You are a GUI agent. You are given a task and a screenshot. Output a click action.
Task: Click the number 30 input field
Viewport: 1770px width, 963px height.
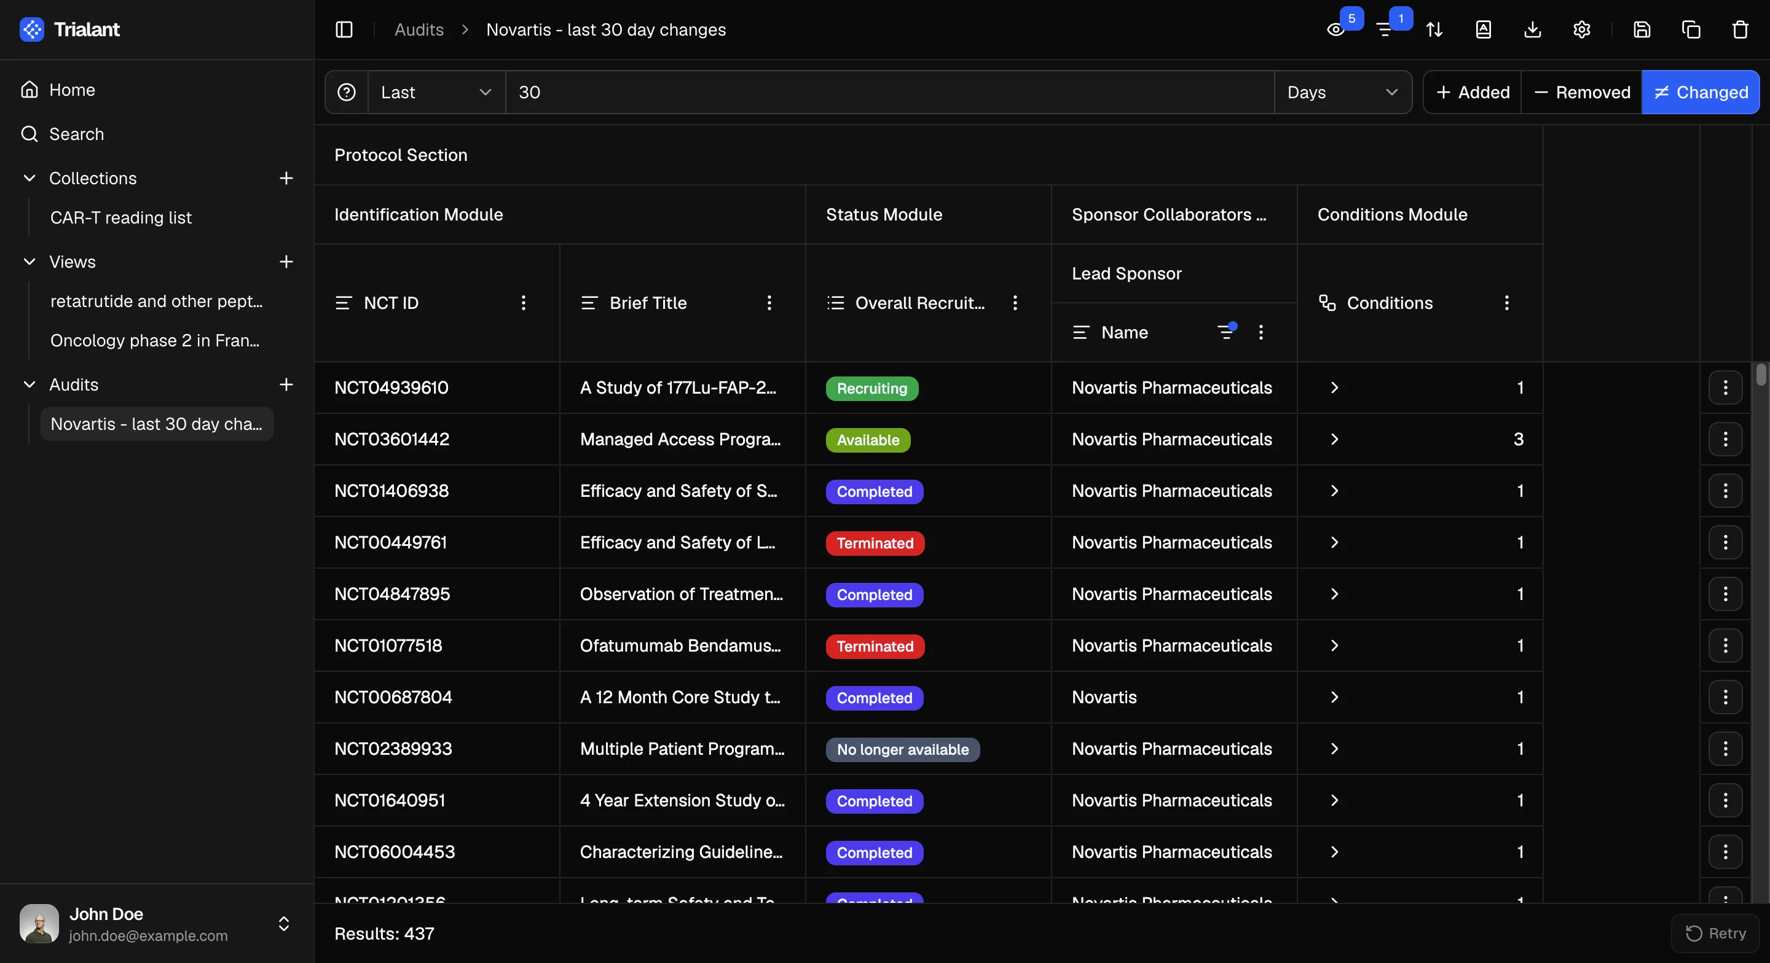890,92
